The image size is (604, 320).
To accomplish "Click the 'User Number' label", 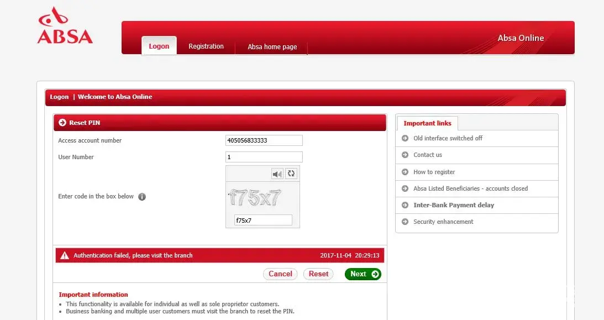I will point(76,157).
